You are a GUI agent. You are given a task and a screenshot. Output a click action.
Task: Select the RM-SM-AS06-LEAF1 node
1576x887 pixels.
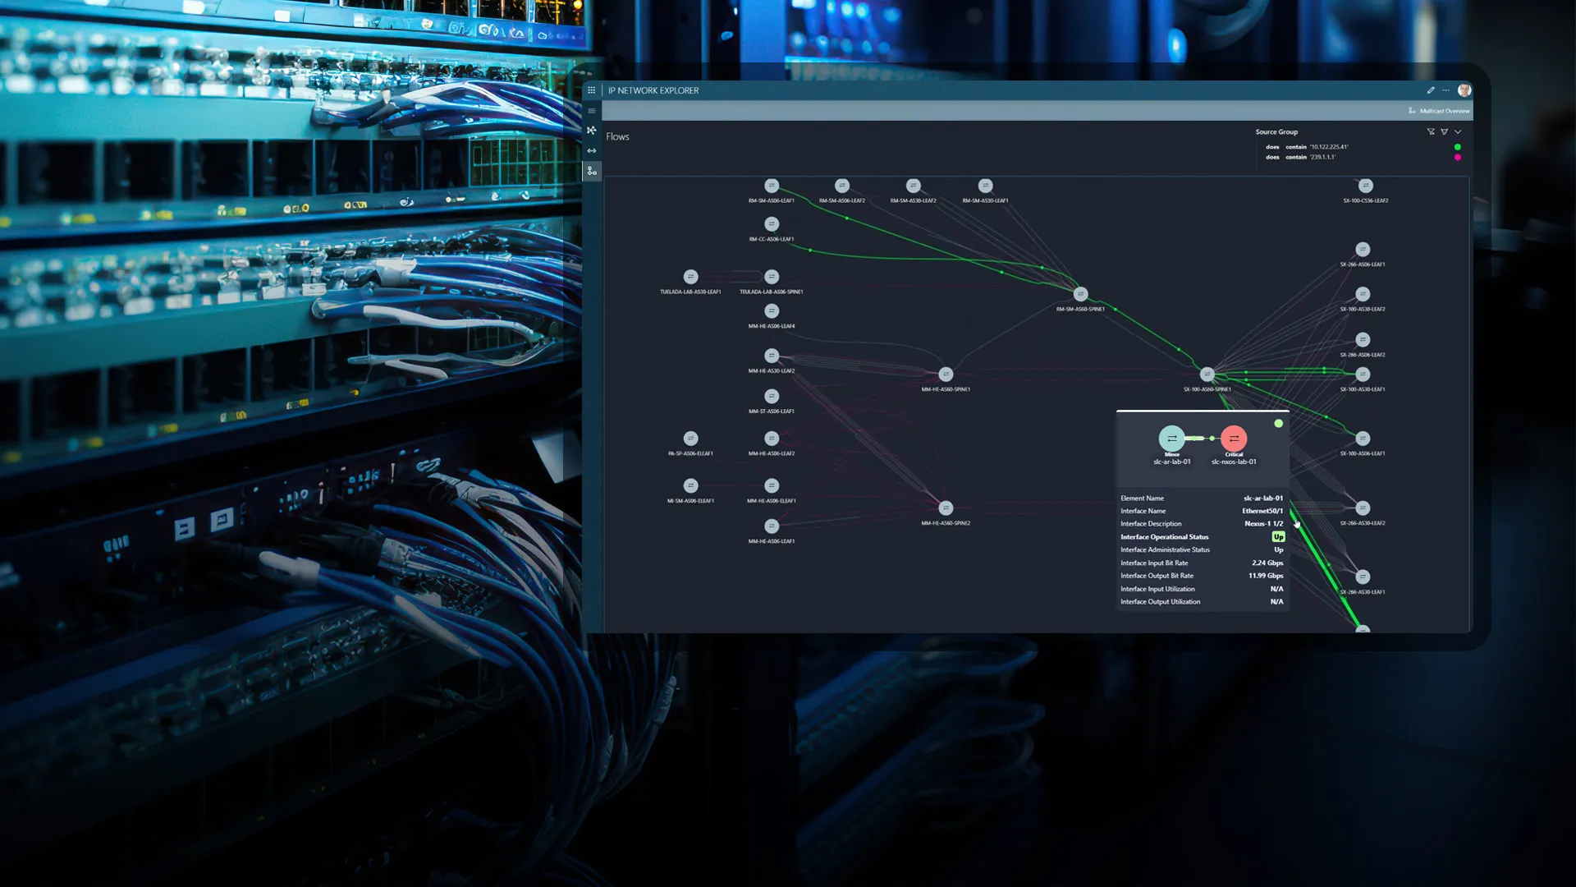772,186
